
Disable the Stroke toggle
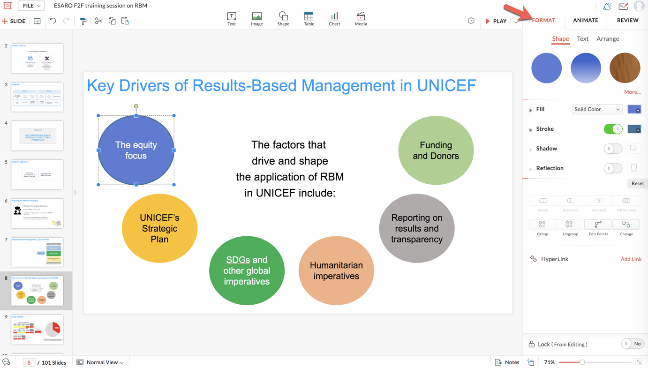pyautogui.click(x=613, y=129)
